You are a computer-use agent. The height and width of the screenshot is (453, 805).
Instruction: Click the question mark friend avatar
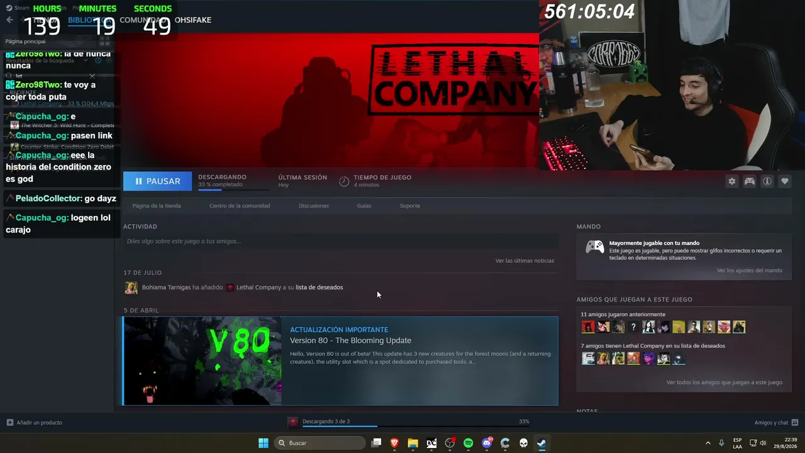633,327
